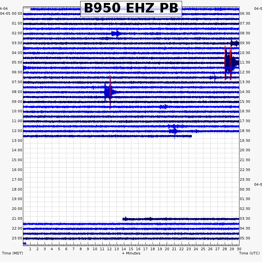This screenshot has width=262, height=262.
Task: Click the 13:00 MDT time label
Action: point(17,140)
